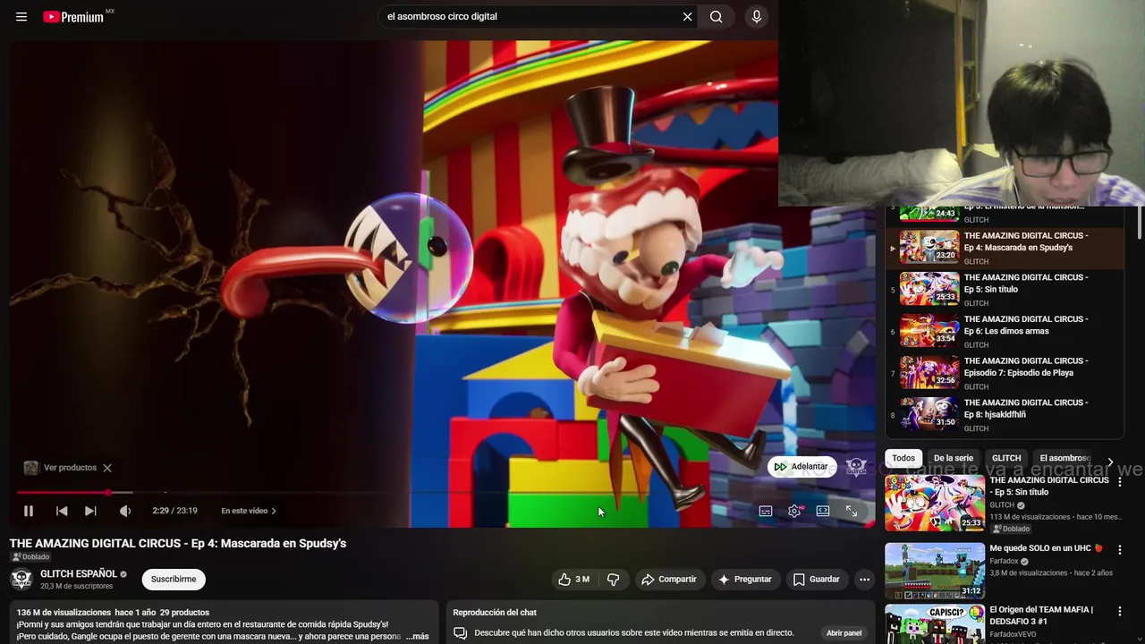Open player settings gear
This screenshot has height=644, width=1145.
tap(794, 511)
